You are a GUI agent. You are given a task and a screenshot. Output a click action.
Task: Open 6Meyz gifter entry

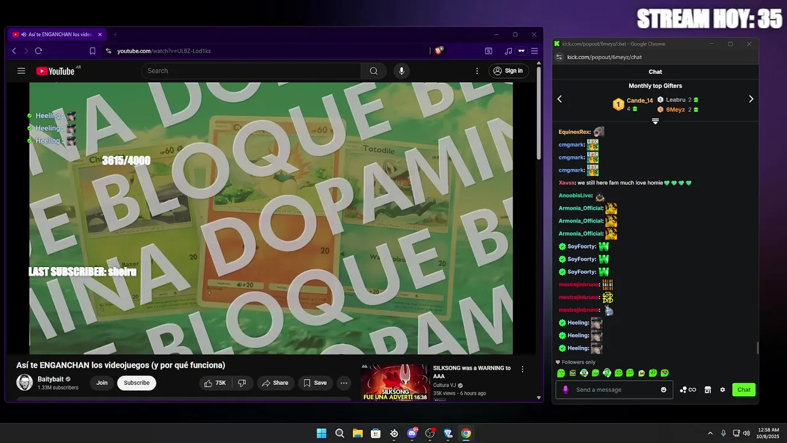(675, 110)
